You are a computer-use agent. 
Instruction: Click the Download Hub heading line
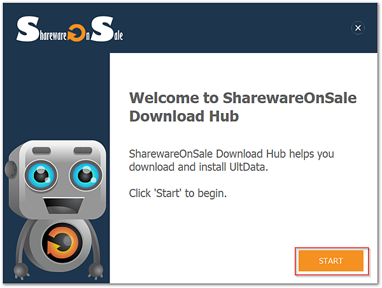184,116
